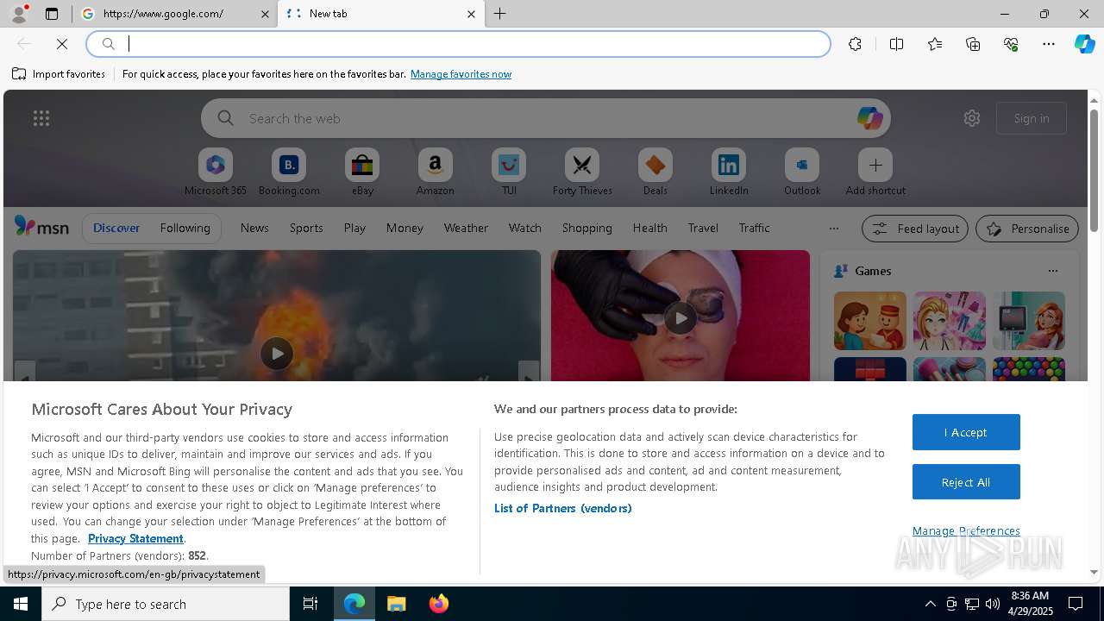Open Windows Start menu
Image resolution: width=1104 pixels, height=621 pixels.
21,604
